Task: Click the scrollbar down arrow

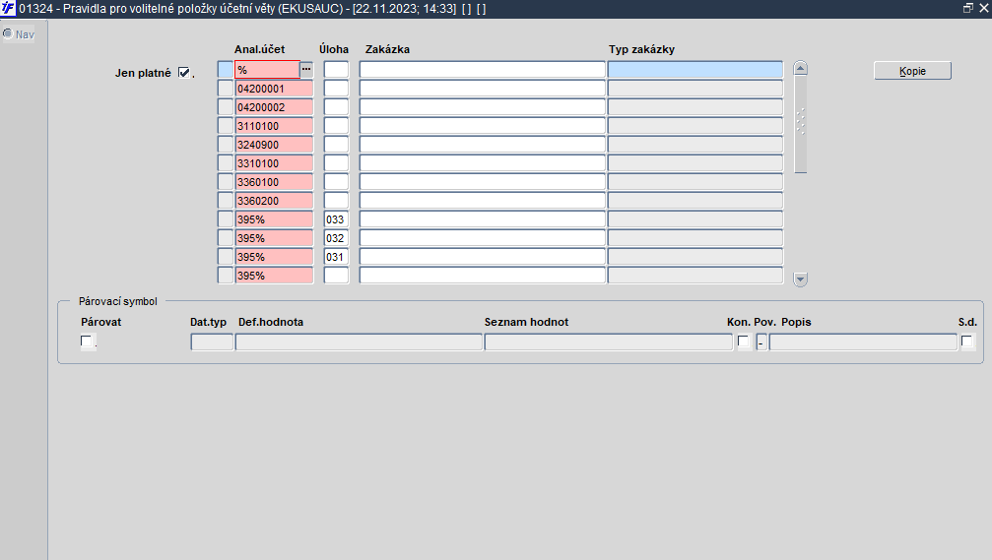Action: coord(800,279)
